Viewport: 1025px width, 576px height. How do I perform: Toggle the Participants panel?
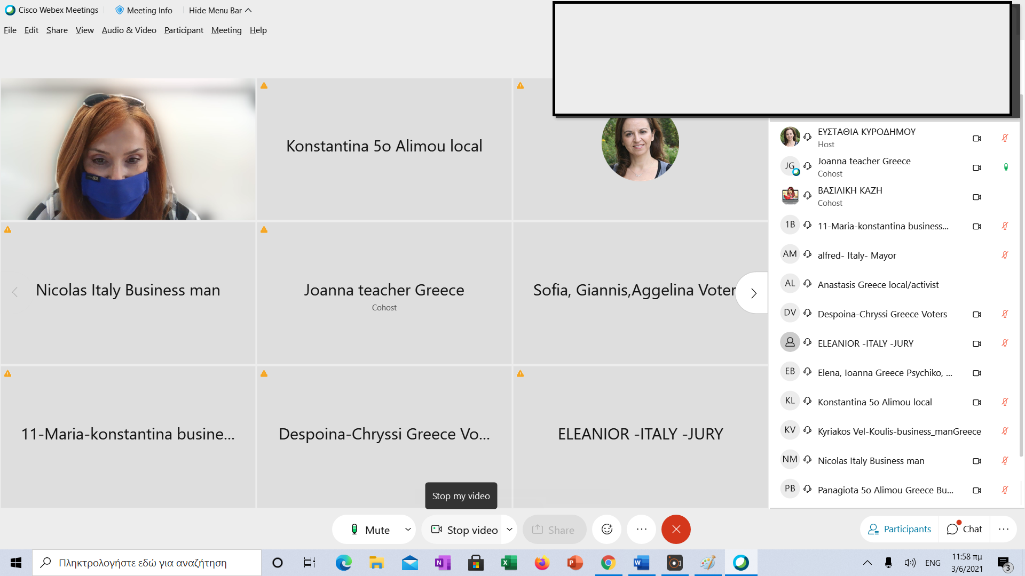(900, 529)
